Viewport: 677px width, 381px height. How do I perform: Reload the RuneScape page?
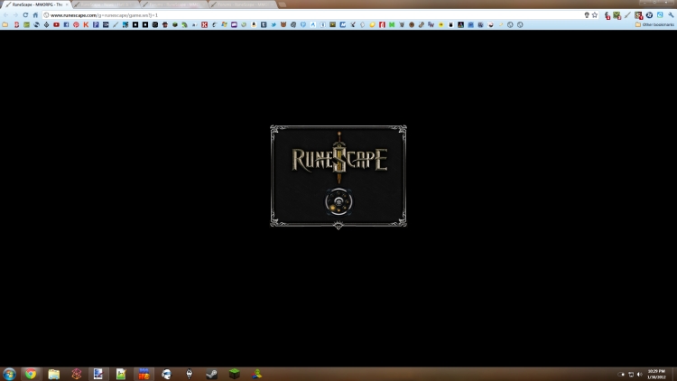click(25, 15)
